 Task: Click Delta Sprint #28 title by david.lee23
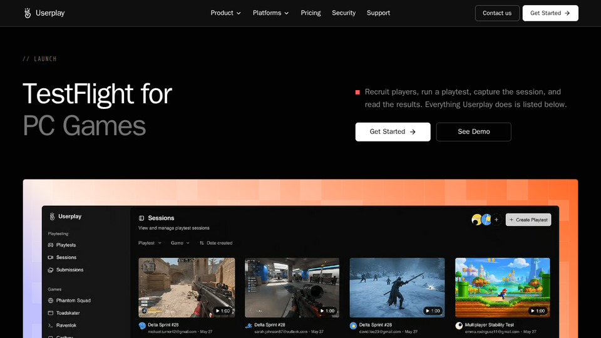(x=375, y=325)
